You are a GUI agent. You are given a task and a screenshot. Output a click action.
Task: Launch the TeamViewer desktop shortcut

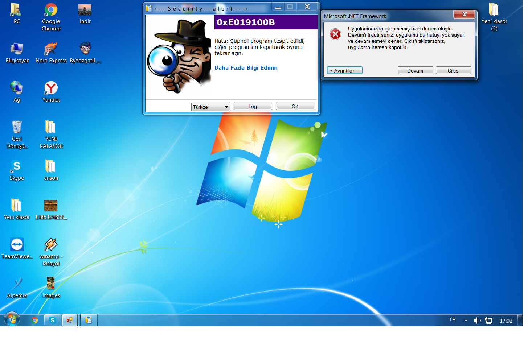(17, 248)
